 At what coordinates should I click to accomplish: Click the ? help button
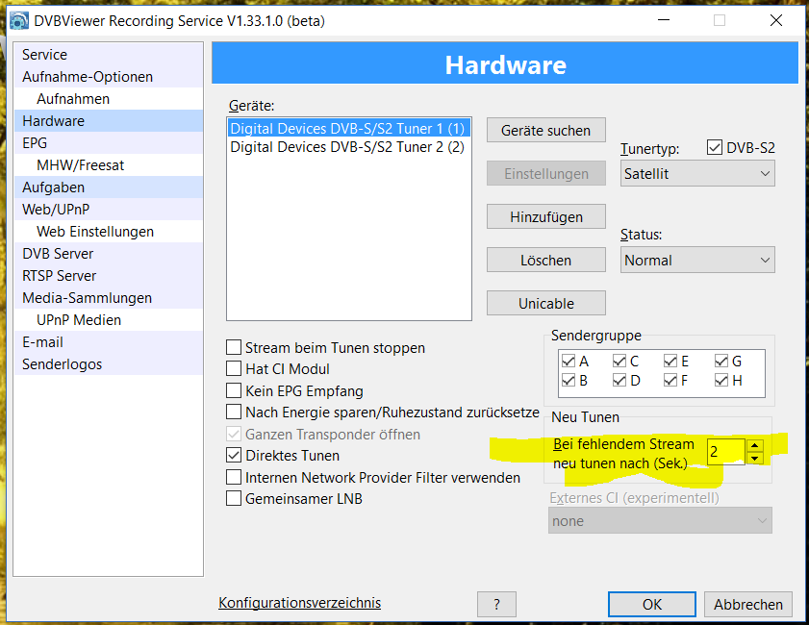pos(496,605)
